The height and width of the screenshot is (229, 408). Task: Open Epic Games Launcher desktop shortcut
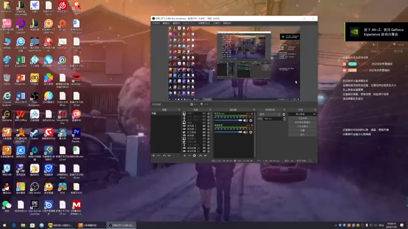34,208
